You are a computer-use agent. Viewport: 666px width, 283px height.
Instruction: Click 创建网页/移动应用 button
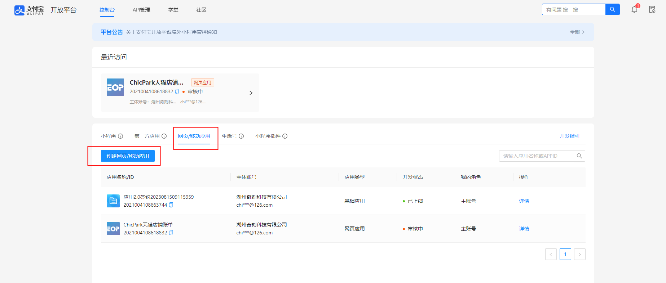128,156
